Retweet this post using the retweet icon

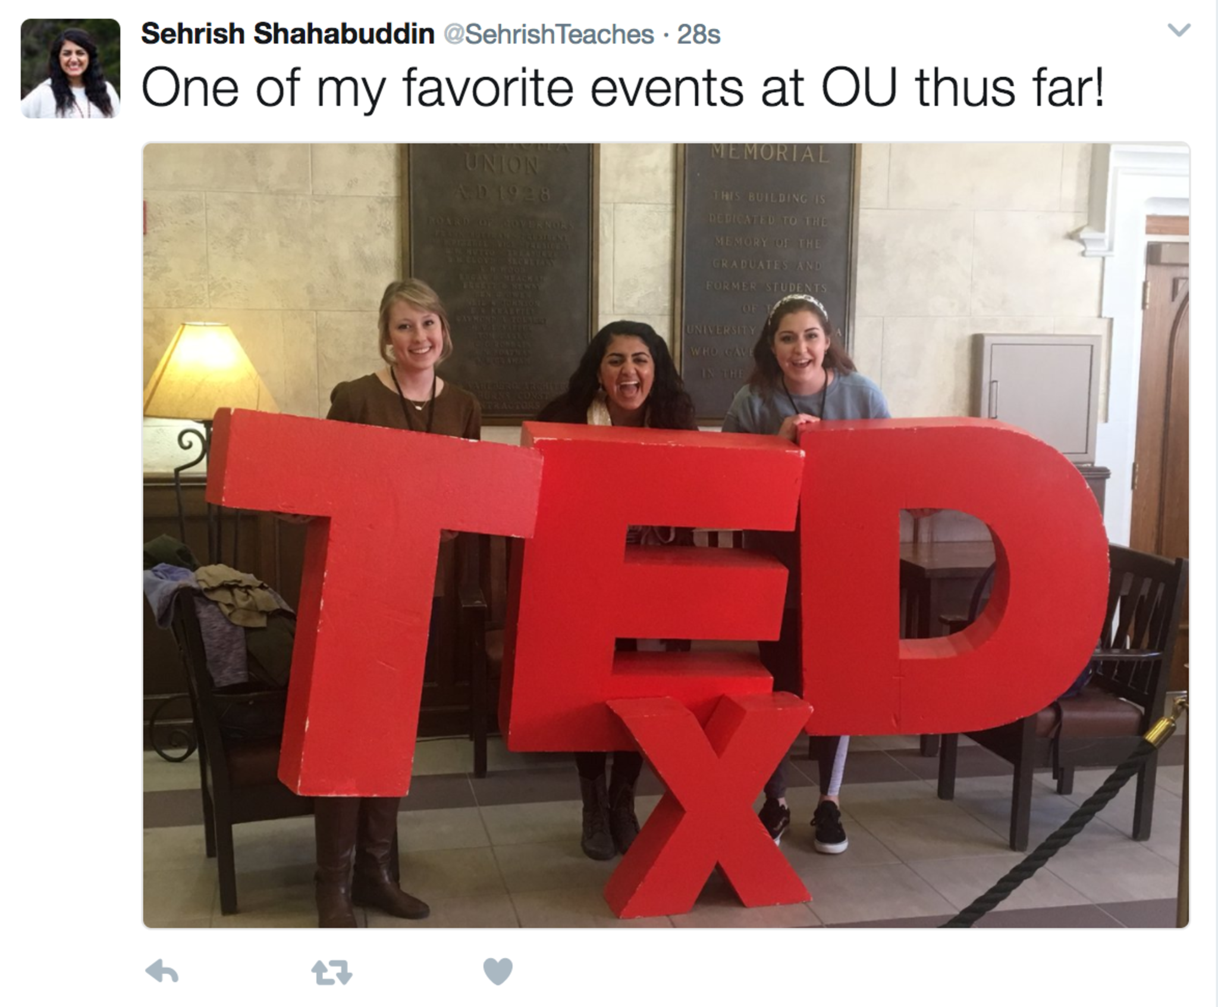(x=332, y=973)
